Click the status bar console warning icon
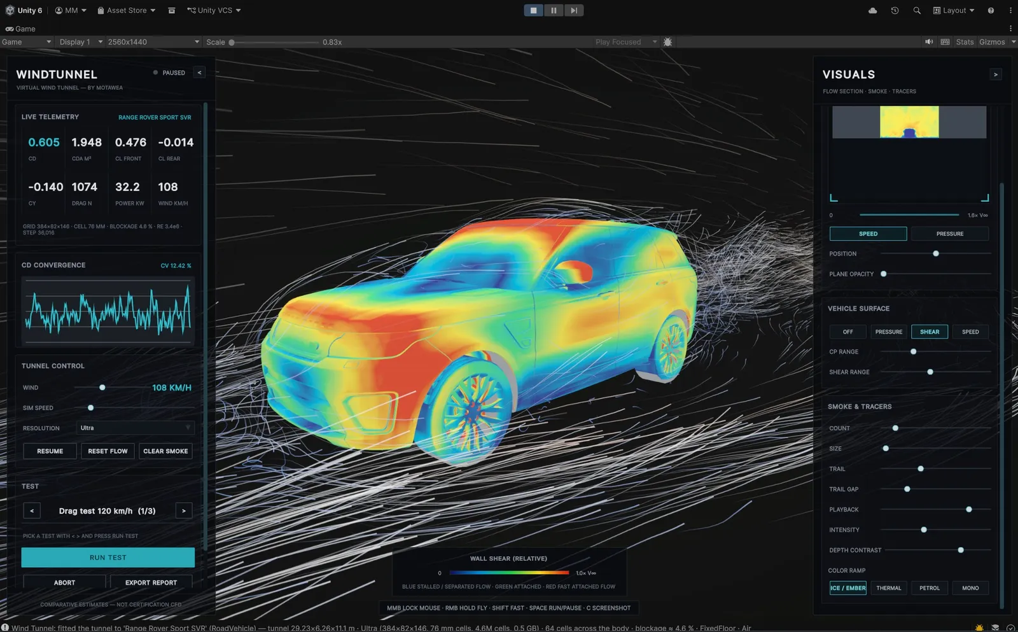The width and height of the screenshot is (1018, 632). 5,628
